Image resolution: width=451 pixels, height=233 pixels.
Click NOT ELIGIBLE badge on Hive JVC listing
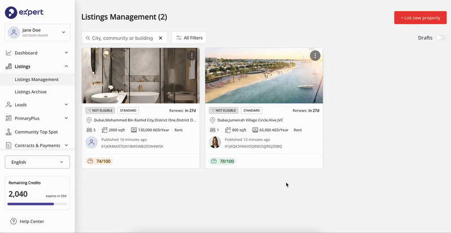pyautogui.click(x=224, y=111)
